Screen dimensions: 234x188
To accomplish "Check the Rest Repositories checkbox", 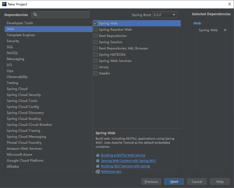I will [x=96, y=36].
